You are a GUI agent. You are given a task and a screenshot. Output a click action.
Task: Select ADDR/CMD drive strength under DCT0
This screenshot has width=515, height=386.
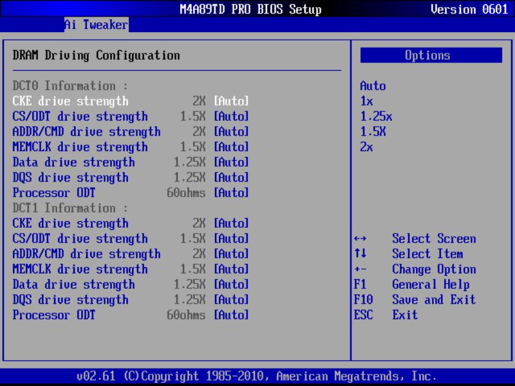click(x=86, y=132)
